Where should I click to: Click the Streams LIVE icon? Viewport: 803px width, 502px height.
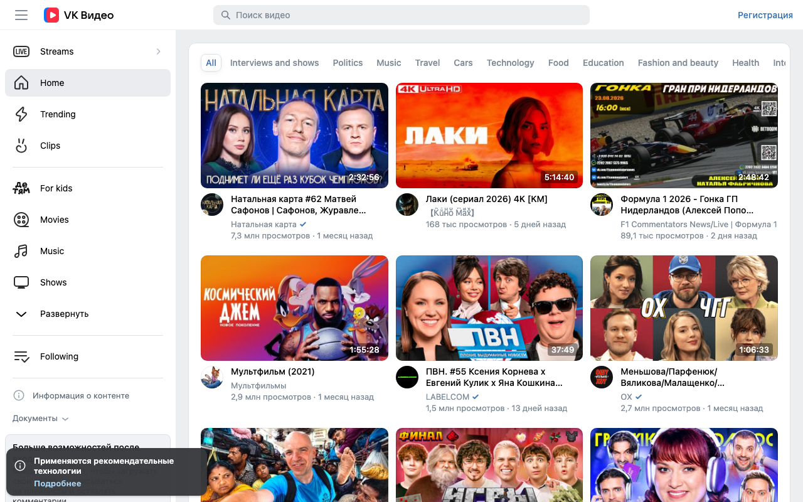21,51
